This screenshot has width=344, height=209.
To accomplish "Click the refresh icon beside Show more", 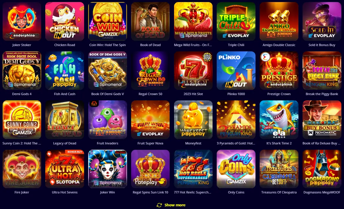I will [x=159, y=205].
